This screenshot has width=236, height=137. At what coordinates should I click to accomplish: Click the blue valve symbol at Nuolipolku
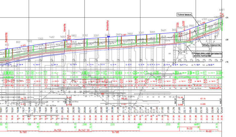pyautogui.click(x=108, y=36)
